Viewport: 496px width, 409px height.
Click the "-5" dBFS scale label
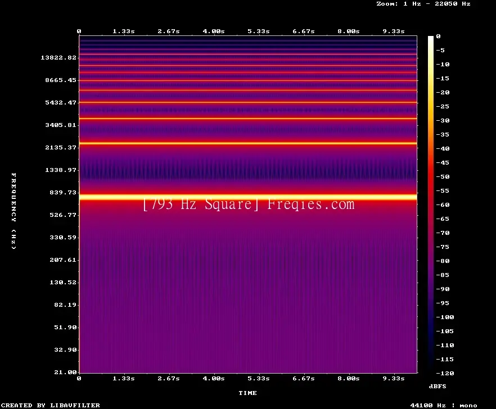pyautogui.click(x=440, y=50)
